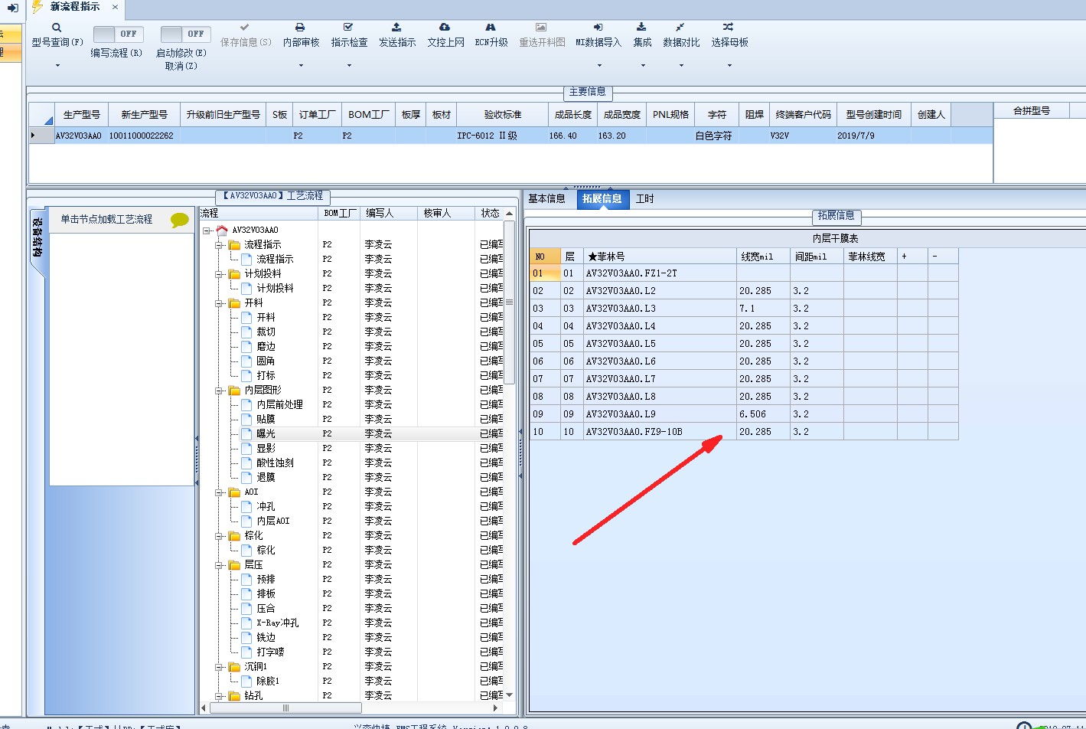This screenshot has height=729, width=1086.
Task: Sort by 生产型号 column header
Action: point(81,115)
